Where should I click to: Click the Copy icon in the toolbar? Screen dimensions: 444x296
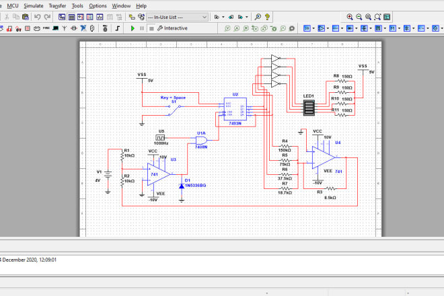(16, 17)
